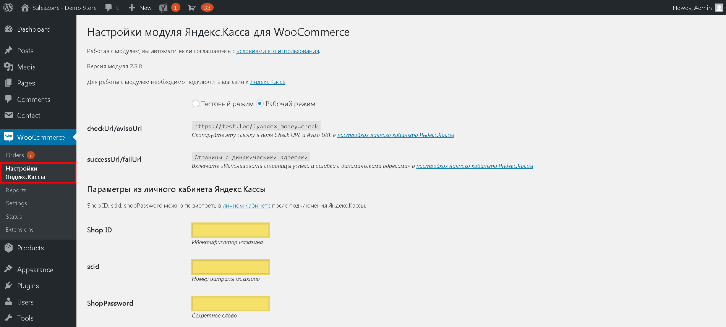Click the Posts pushpin icon

tap(8, 50)
